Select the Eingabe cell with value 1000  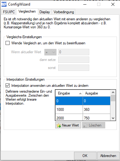69,110
